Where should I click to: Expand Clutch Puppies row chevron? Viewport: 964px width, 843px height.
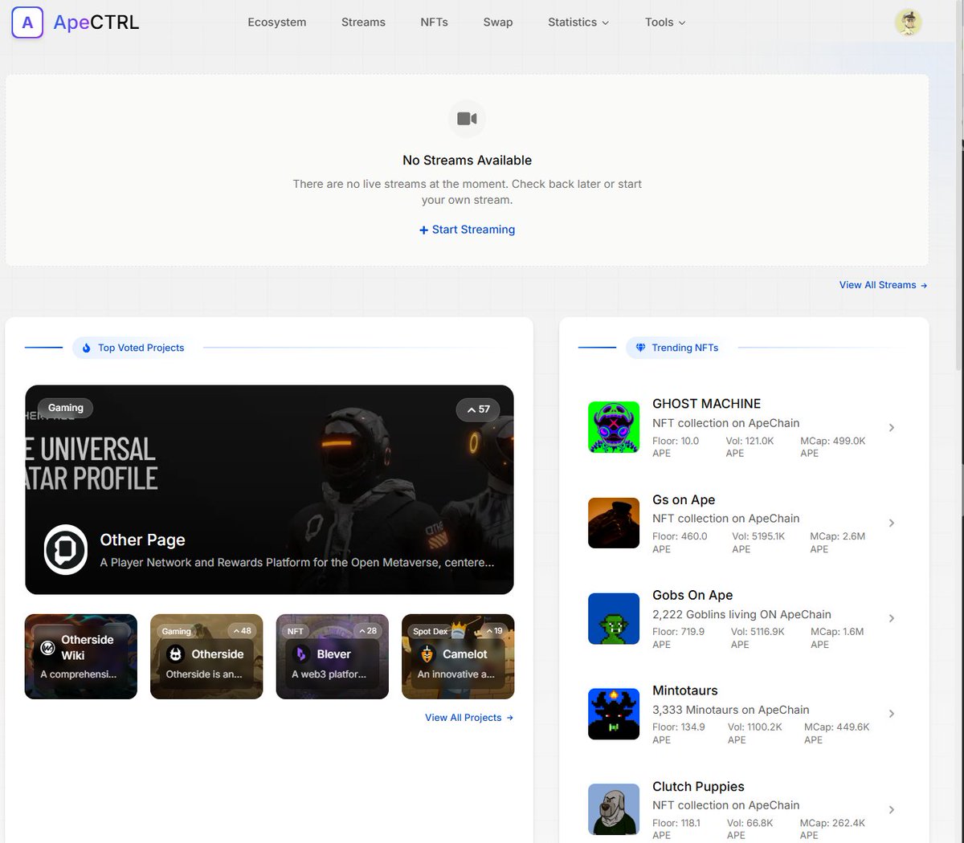tap(892, 809)
